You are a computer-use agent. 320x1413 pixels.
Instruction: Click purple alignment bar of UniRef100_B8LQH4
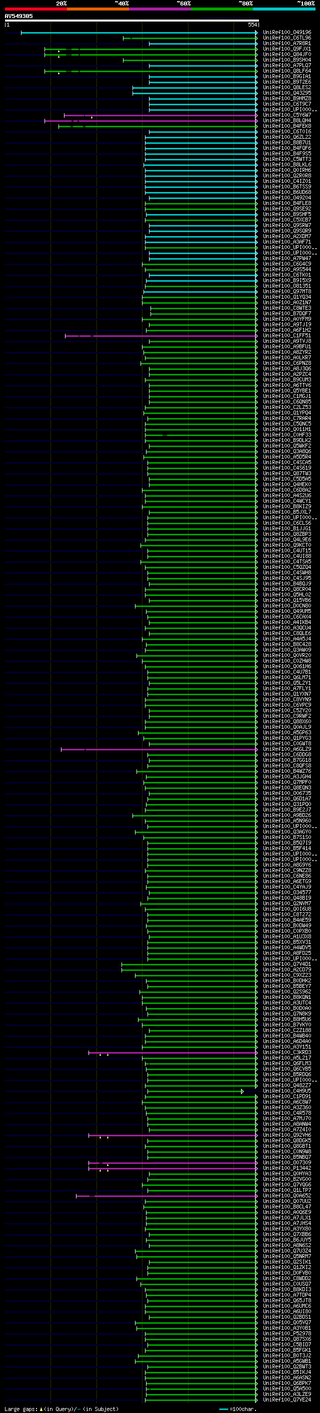pos(151,121)
